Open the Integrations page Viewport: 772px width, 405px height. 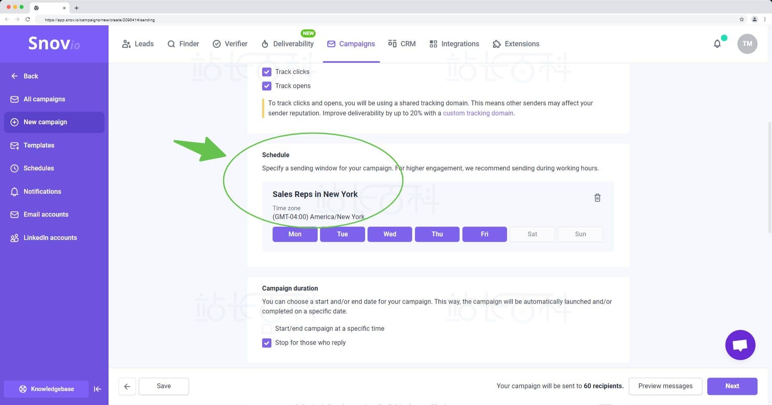[454, 44]
